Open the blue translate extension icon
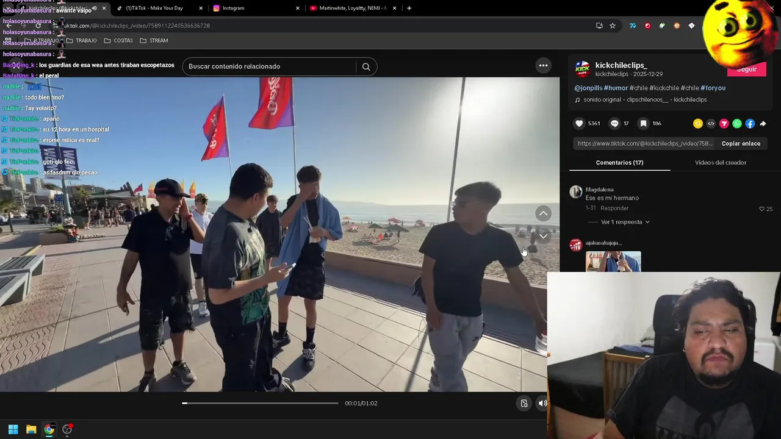781x439 pixels. click(x=633, y=26)
